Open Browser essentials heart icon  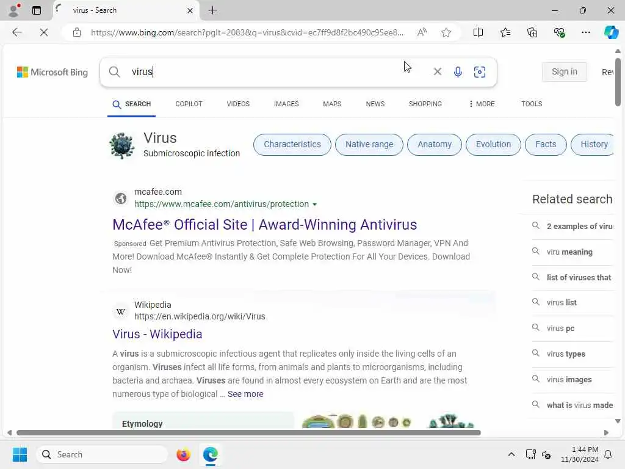click(x=559, y=32)
